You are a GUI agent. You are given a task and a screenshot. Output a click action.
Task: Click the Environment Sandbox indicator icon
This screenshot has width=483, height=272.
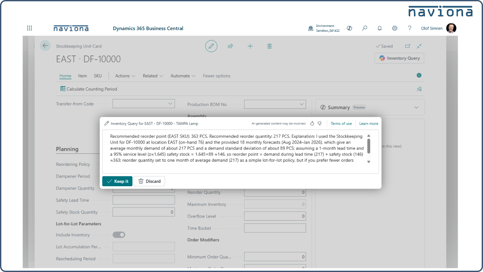[311, 28]
